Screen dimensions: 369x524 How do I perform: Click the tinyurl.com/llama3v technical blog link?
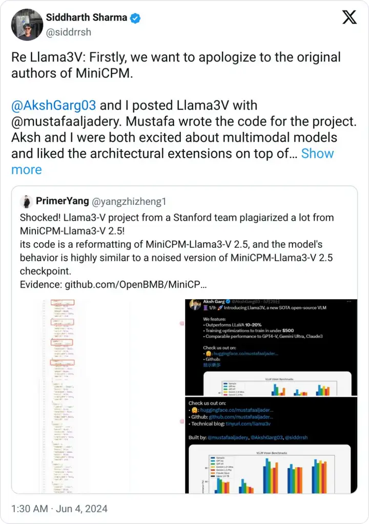click(248, 424)
